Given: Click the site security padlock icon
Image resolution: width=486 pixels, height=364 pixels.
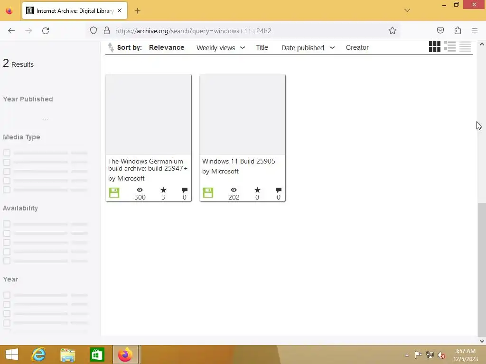Looking at the screenshot, I should click(107, 31).
